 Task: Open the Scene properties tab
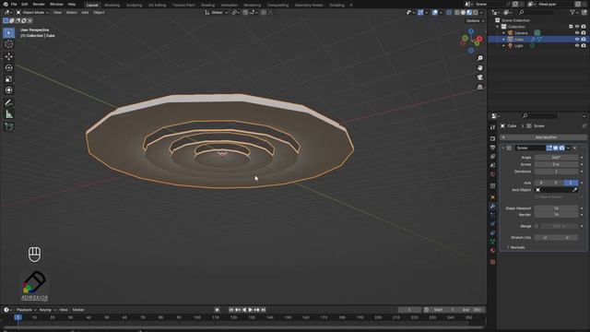tap(492, 165)
